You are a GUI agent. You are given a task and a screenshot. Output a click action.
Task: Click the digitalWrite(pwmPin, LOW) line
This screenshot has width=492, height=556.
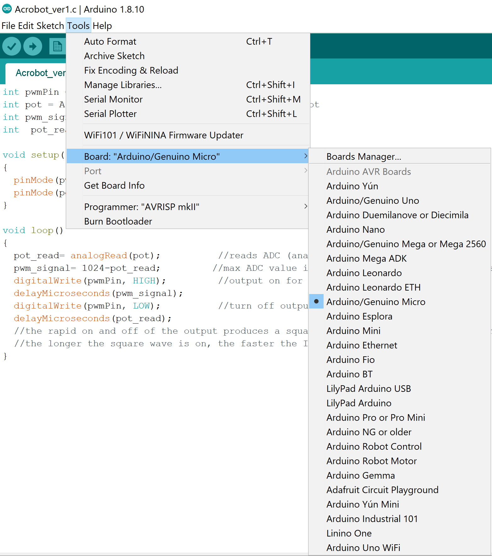click(x=87, y=306)
